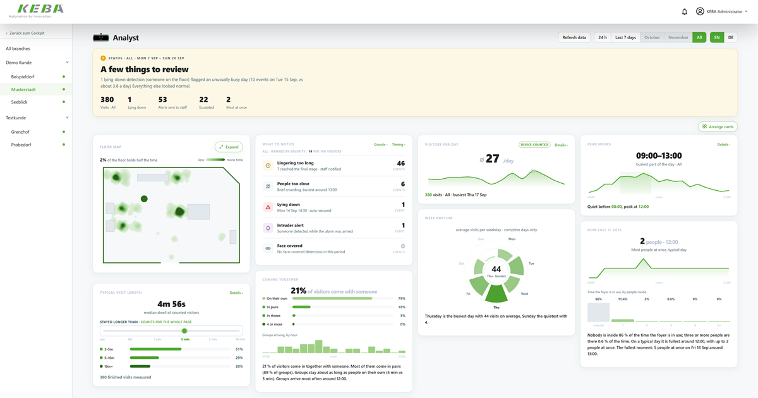The image size is (758, 398).
Task: Click the Seeblick green status dot
Action: pos(64,102)
